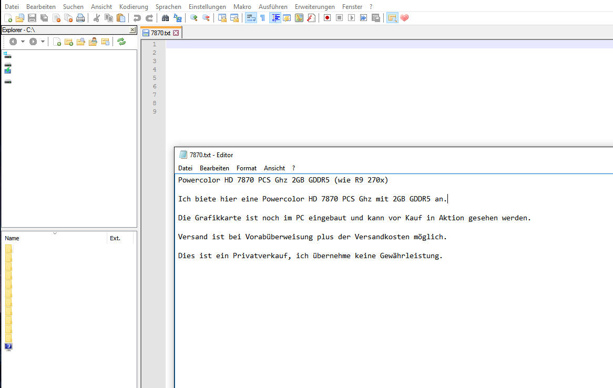Open the Erweiterungen menu
The height and width of the screenshot is (388, 613).
click(x=315, y=7)
